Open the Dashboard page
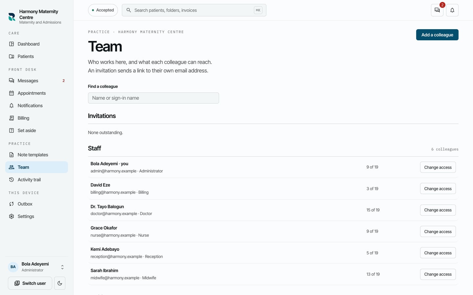Screen dimensions: 473x295 (x=37, y=44)
